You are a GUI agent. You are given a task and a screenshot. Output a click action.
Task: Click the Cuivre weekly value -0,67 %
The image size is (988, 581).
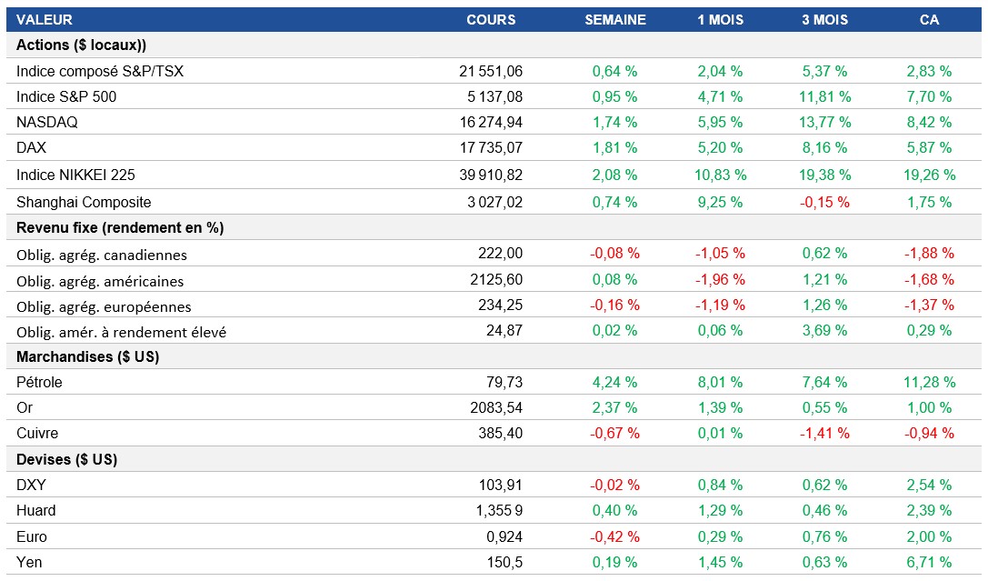tap(615, 433)
